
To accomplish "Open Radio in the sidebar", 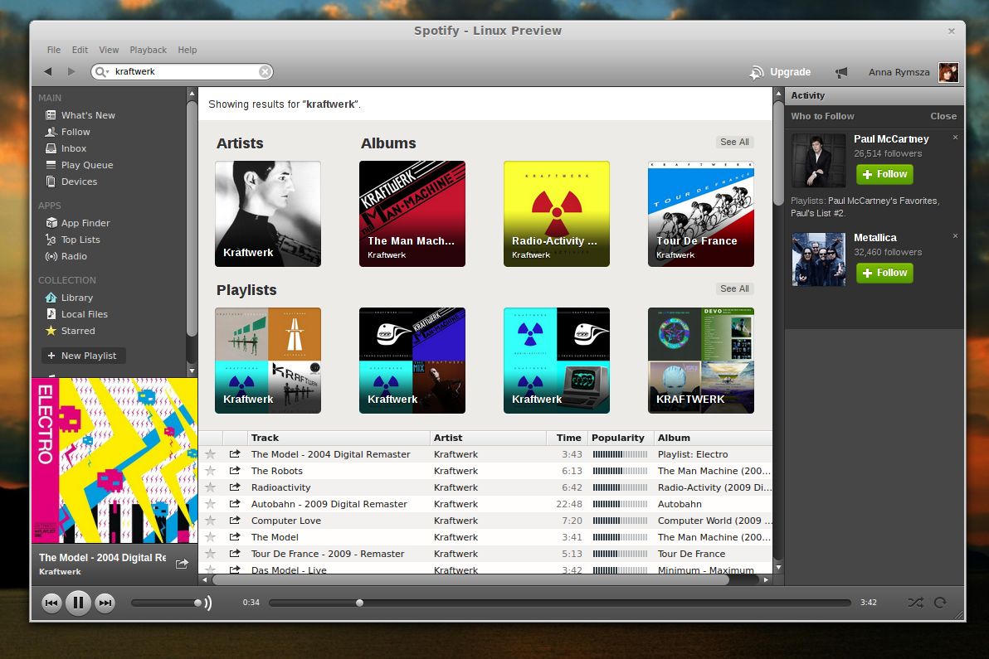I will click(66, 256).
